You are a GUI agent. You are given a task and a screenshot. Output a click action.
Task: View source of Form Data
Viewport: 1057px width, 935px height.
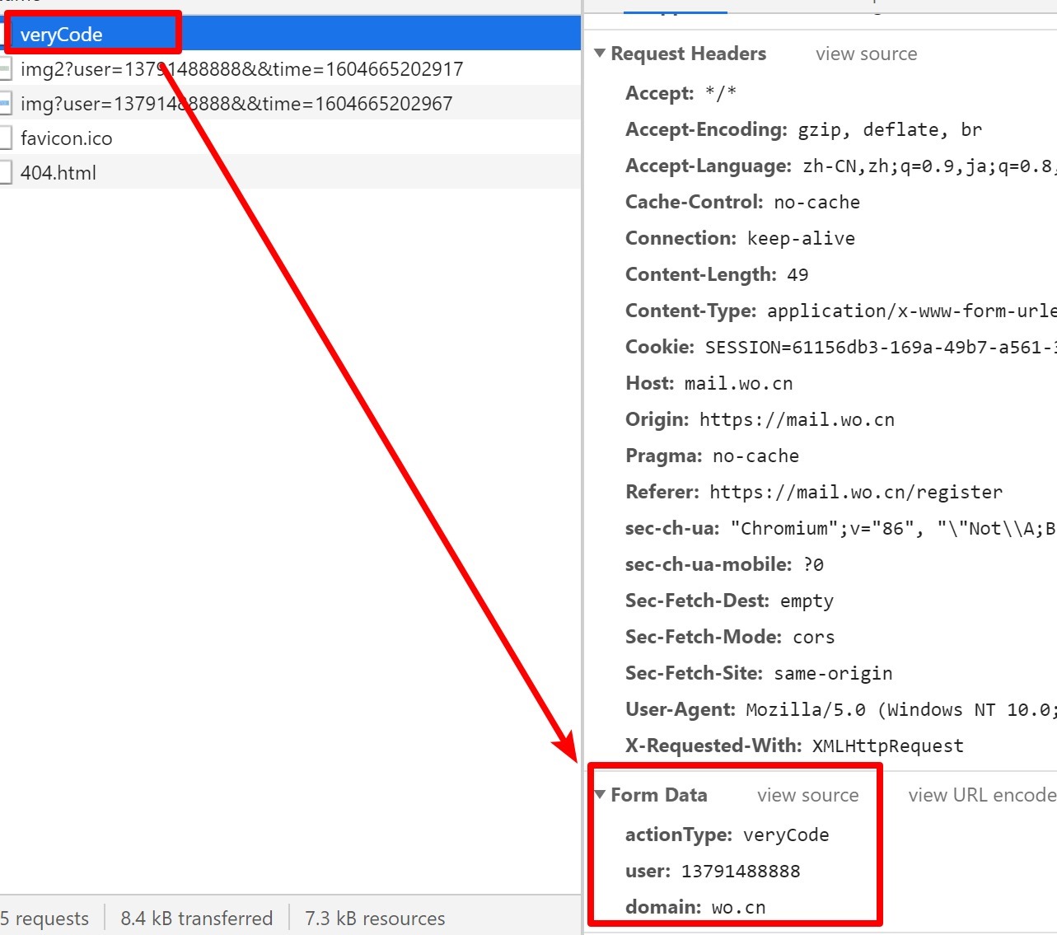point(807,795)
